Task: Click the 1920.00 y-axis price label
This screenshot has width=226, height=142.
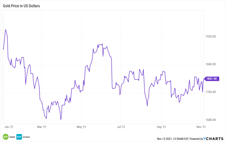Action: coord(210,37)
